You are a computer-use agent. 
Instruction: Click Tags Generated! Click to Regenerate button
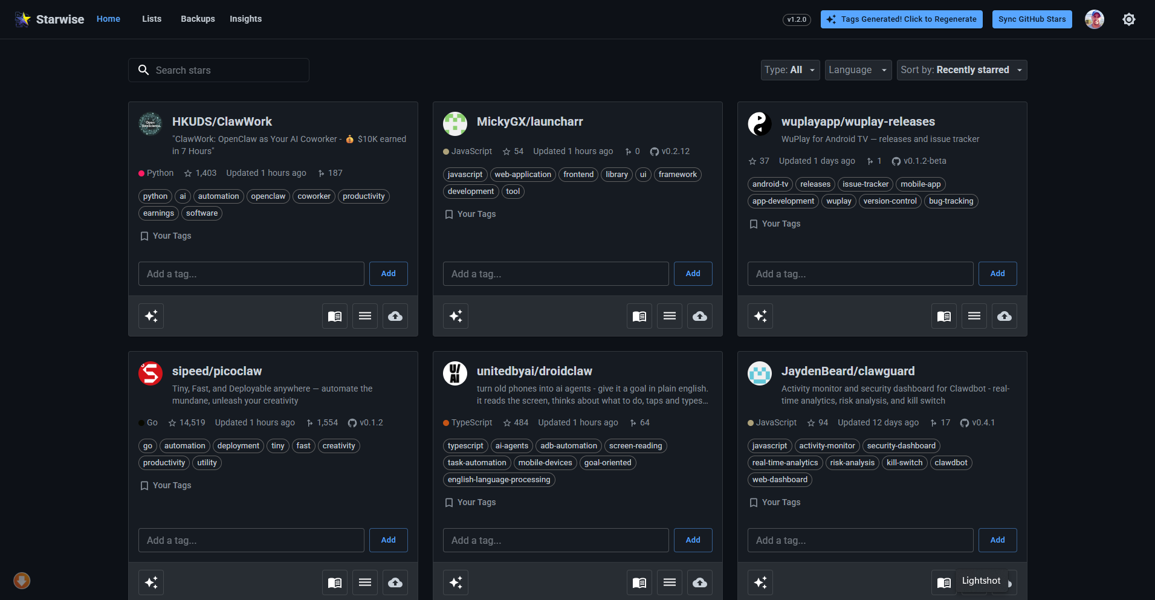(901, 19)
